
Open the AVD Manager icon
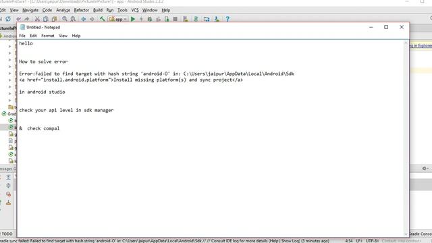click(186, 19)
